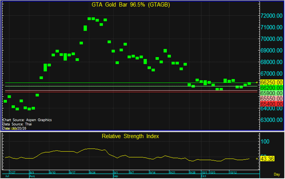Click the yellow 43.36 RSI value tag
Image resolution: width=285 pixels, height=179 pixels.
pos(267,159)
